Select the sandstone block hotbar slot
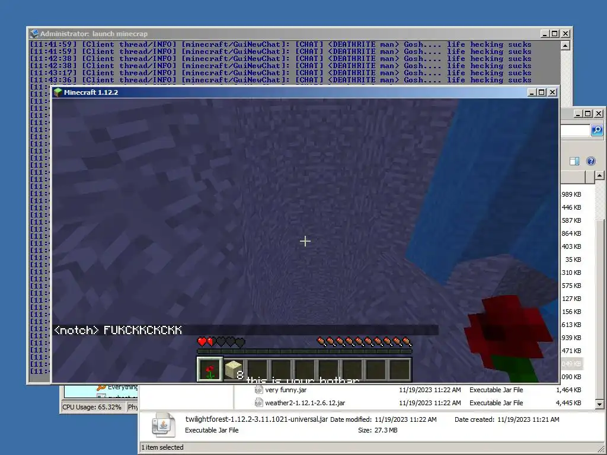The height and width of the screenshot is (455, 607). (234, 370)
